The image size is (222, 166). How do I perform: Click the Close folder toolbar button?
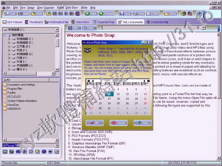(170, 14)
